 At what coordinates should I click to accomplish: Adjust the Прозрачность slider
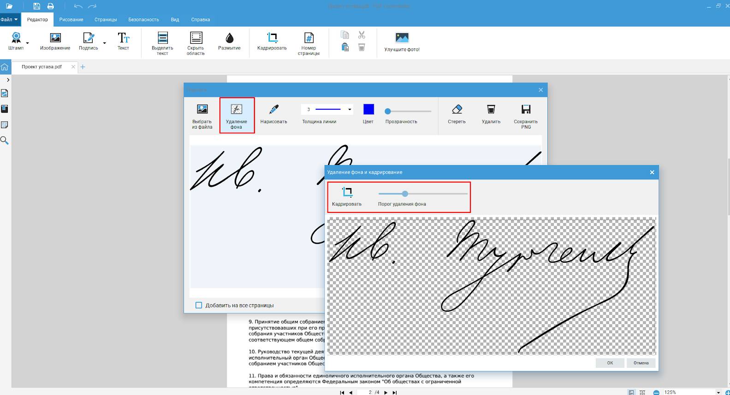pyautogui.click(x=408, y=111)
